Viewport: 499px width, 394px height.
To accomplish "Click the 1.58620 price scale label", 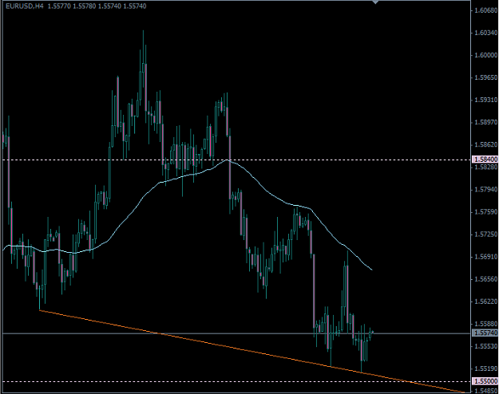I will 485,144.
